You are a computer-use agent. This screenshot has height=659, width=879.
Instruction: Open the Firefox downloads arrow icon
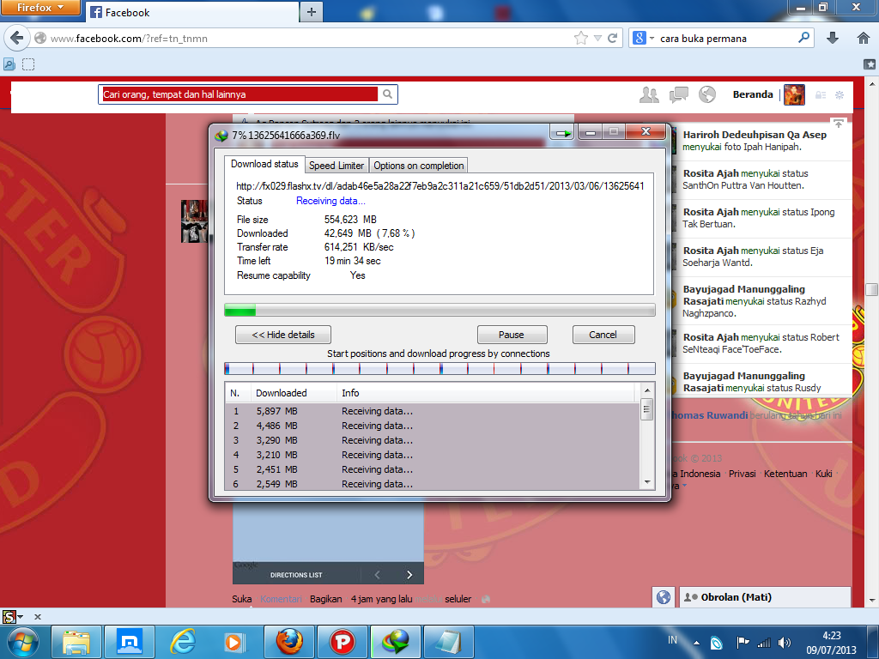coord(832,39)
